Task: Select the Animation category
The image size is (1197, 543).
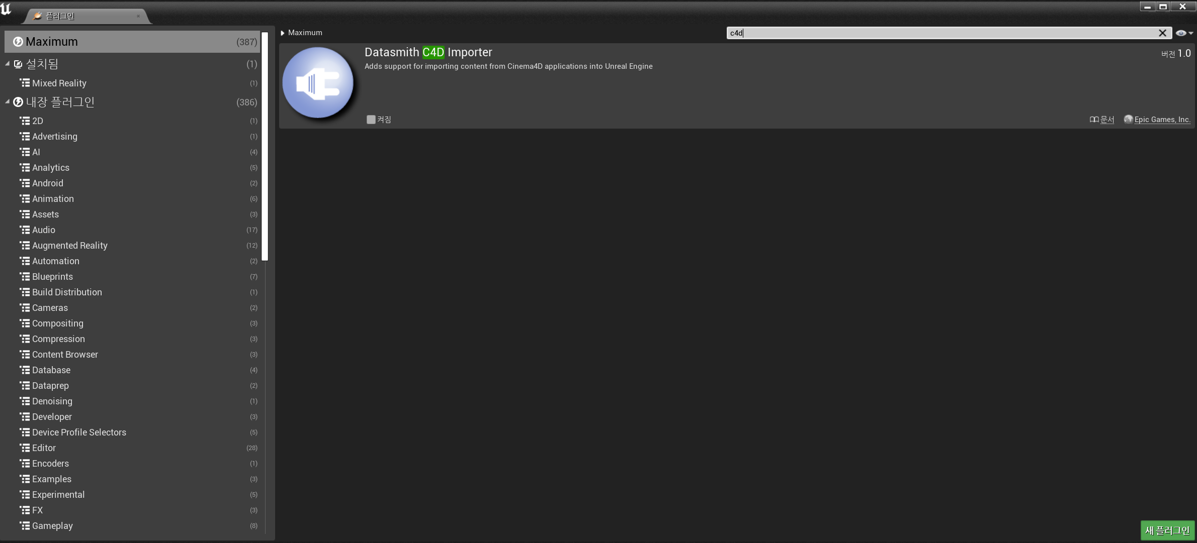Action: point(132,199)
